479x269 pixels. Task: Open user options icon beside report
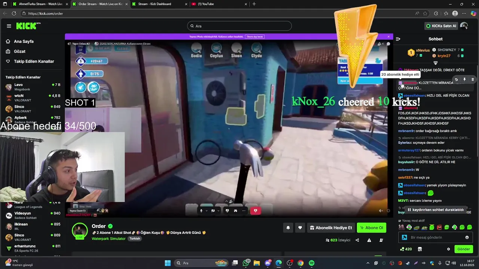click(381, 240)
